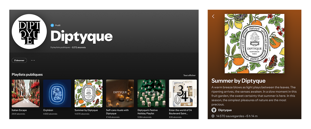The width and height of the screenshot is (311, 129).
Task: Click Self-care rituals with Diptyque title
Action: 117,112
